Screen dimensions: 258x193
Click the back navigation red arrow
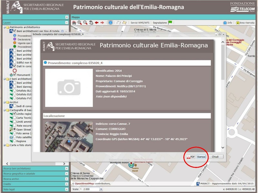click(97, 23)
